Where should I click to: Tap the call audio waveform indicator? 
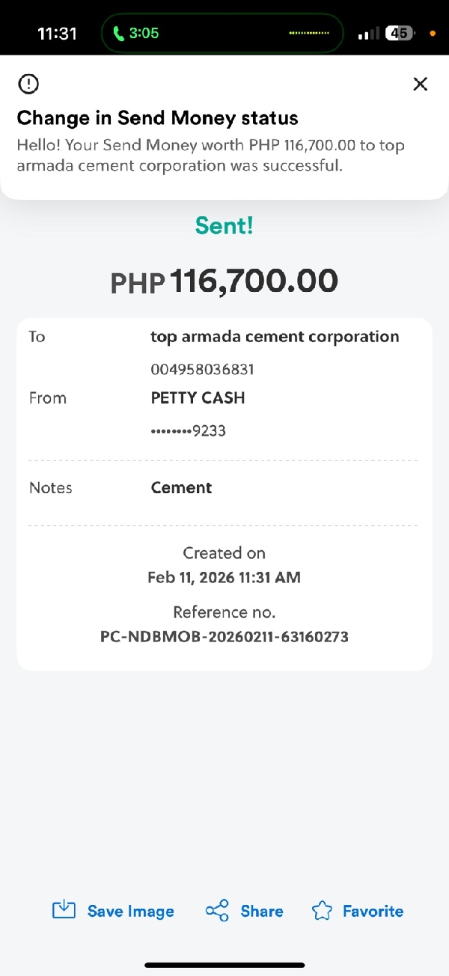tap(309, 34)
